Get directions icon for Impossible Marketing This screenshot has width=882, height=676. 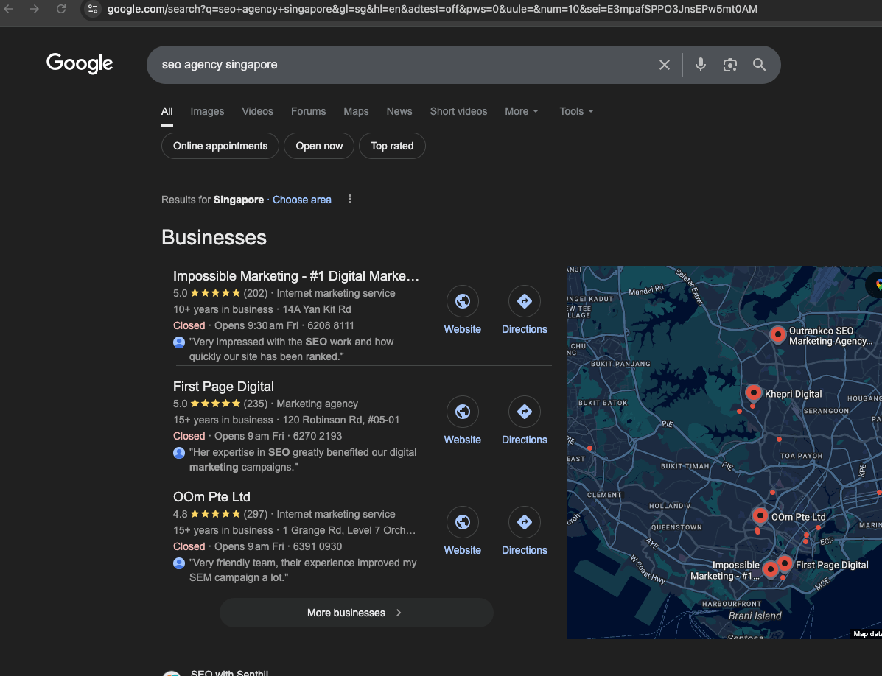pos(524,301)
